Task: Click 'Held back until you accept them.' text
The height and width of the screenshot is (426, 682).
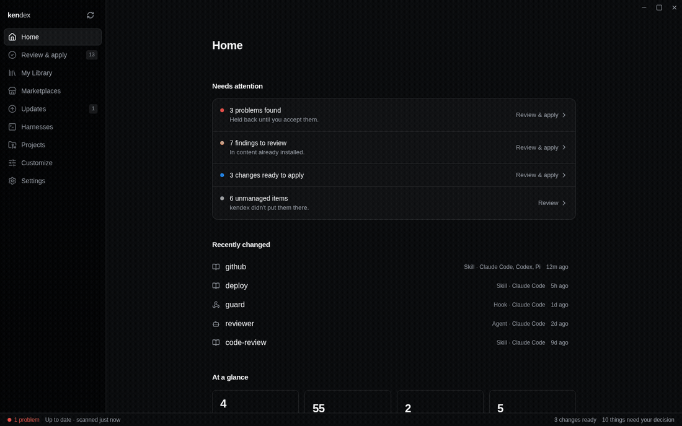Action: tap(274, 120)
